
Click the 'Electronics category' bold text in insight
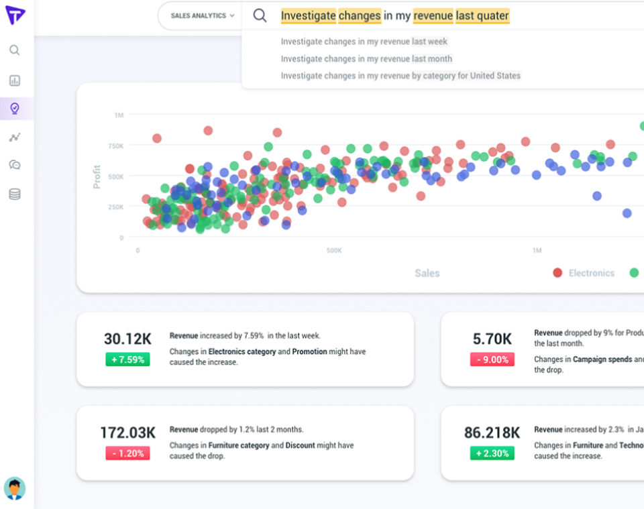[x=242, y=352]
